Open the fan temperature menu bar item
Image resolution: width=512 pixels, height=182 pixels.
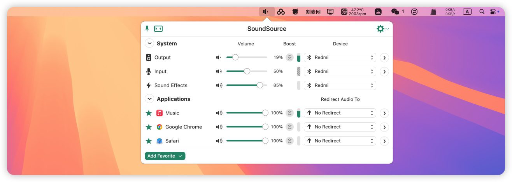point(354,12)
